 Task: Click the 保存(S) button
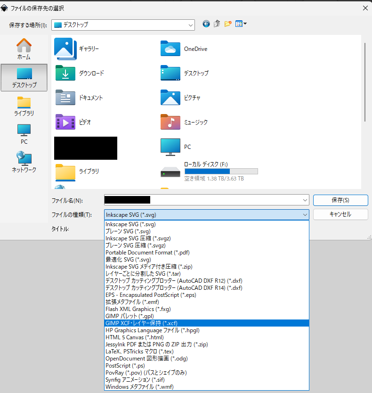tap(340, 200)
